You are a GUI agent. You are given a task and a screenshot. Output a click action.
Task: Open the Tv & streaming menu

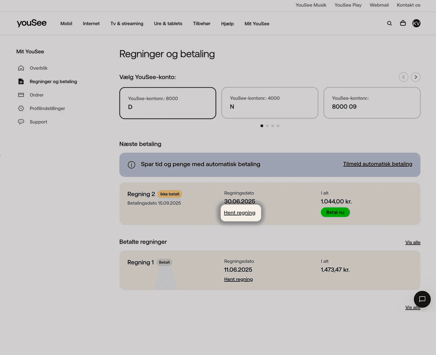pyautogui.click(x=127, y=23)
